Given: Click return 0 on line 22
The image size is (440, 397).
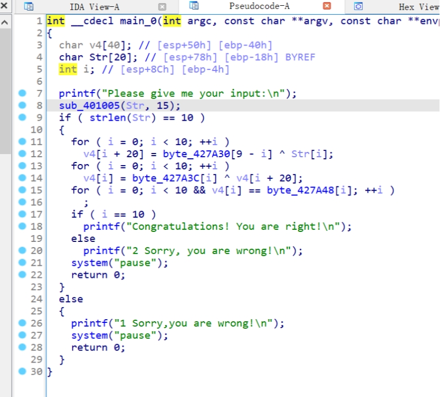Looking at the screenshot, I should (x=98, y=275).
